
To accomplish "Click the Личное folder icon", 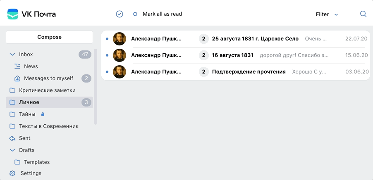I will [12, 102].
